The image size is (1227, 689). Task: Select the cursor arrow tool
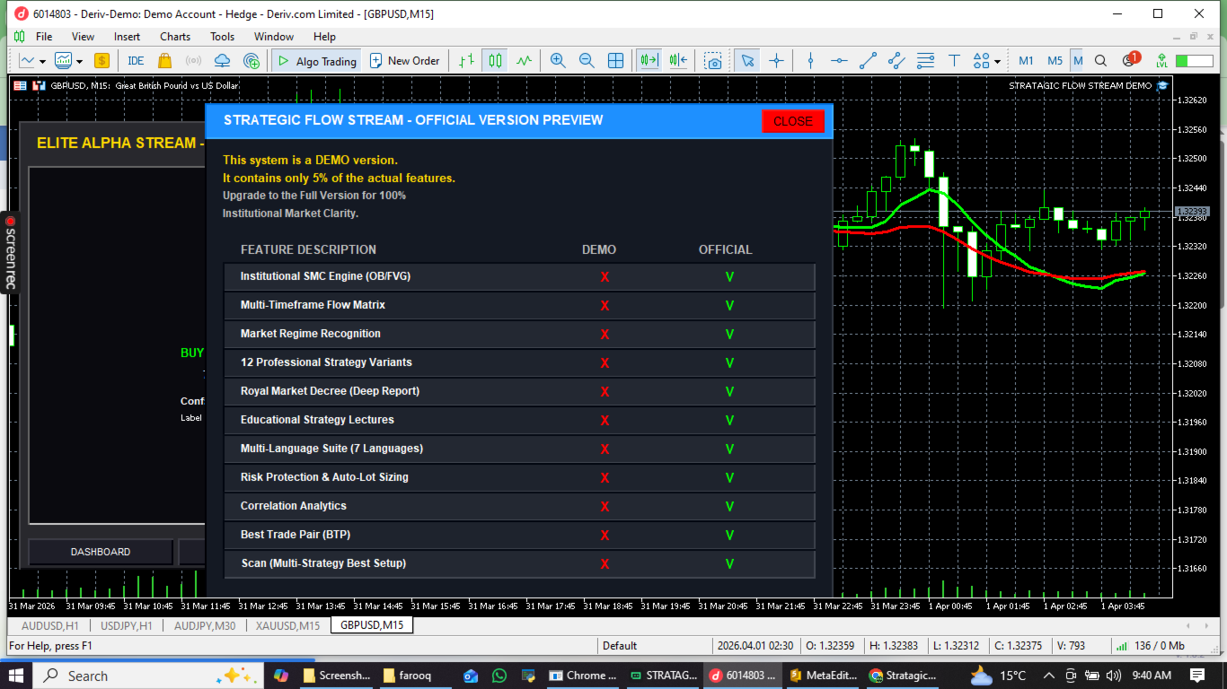click(747, 61)
